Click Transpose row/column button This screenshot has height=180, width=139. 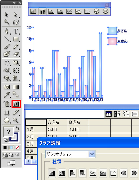[x=117, y=114]
